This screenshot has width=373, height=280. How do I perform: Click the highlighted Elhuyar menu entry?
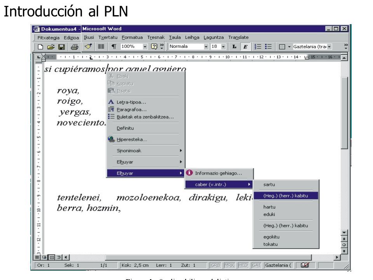(145, 173)
